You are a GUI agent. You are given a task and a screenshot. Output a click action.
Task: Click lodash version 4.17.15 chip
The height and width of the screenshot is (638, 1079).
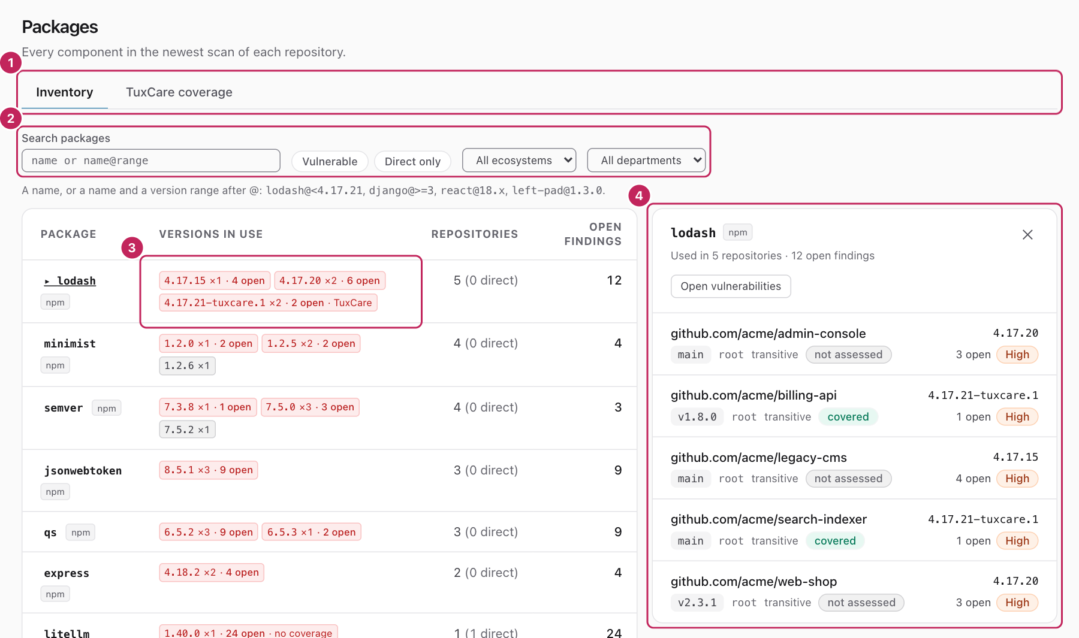pos(215,280)
